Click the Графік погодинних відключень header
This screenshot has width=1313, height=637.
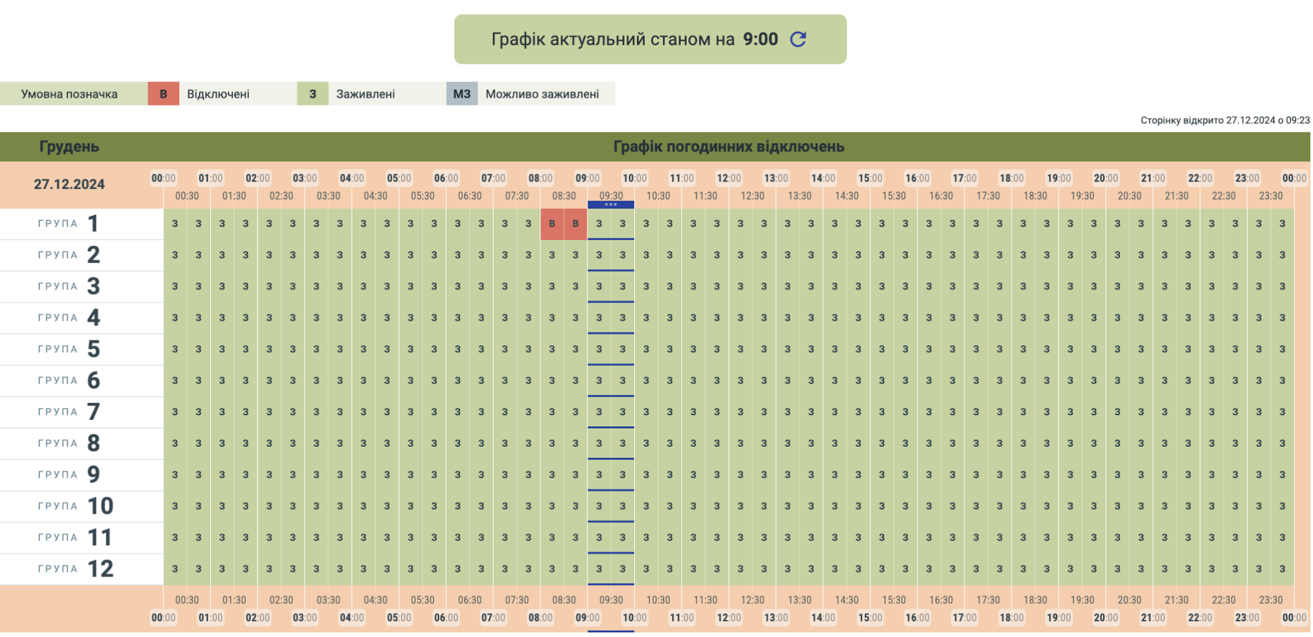[729, 146]
